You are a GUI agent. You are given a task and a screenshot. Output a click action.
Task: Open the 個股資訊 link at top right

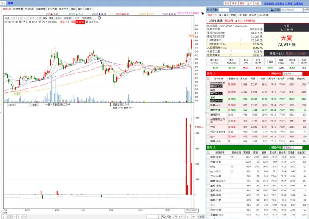pyautogui.click(x=269, y=3)
